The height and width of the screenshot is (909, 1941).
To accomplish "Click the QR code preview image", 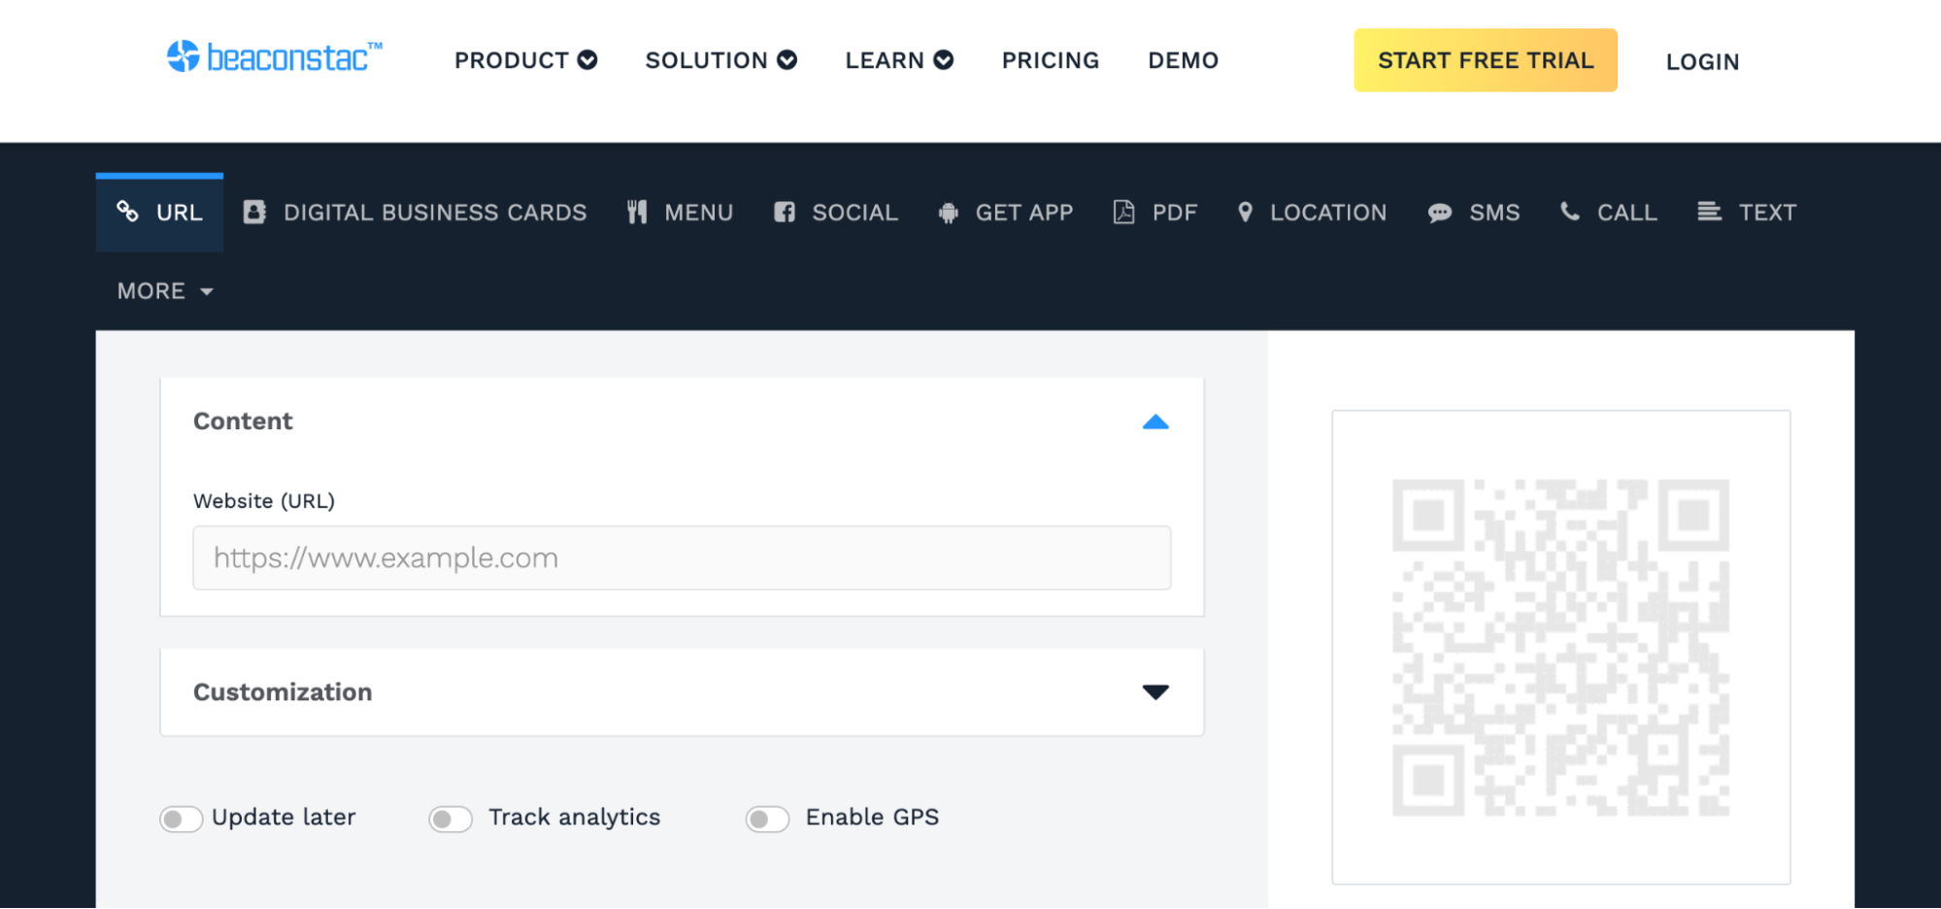I will pyautogui.click(x=1560, y=648).
